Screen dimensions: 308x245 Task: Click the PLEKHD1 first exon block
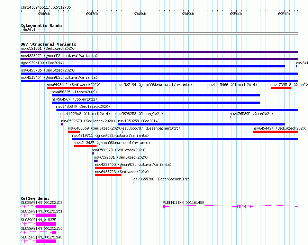click(x=164, y=207)
